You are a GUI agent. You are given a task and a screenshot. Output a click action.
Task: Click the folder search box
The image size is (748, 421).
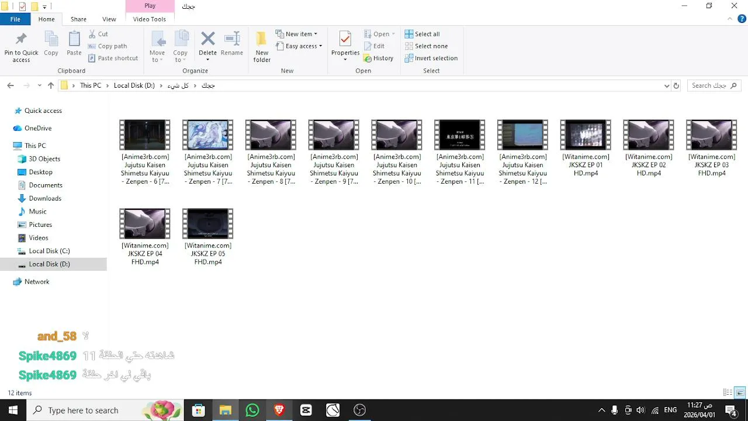[x=714, y=85]
